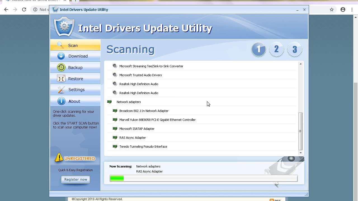Click the speaker icon beside Microsoft Streaming Tee/Sink-to-Sink Converter
The height and width of the screenshot is (201, 358).
(x=115, y=66)
